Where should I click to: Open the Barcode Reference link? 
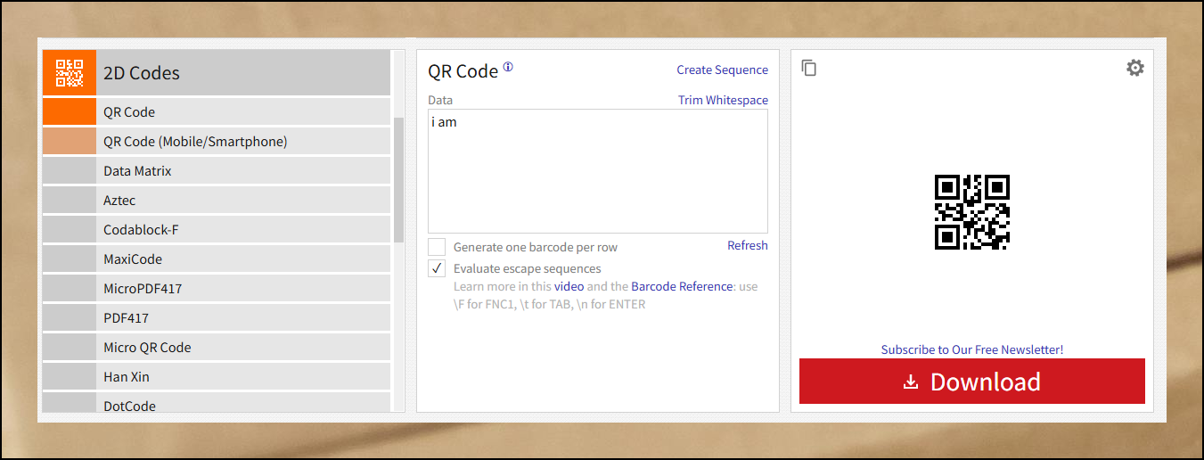pos(682,286)
